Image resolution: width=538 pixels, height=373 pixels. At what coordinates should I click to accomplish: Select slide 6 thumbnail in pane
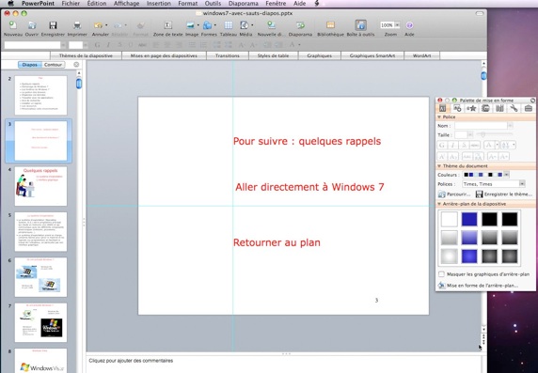(40, 277)
